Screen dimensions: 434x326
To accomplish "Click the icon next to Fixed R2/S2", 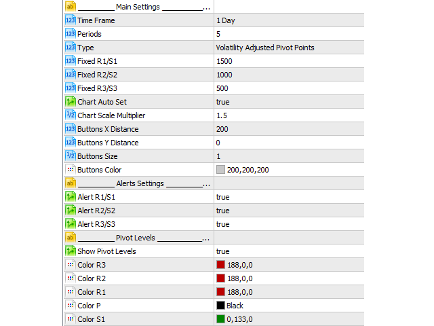I will click(71, 75).
